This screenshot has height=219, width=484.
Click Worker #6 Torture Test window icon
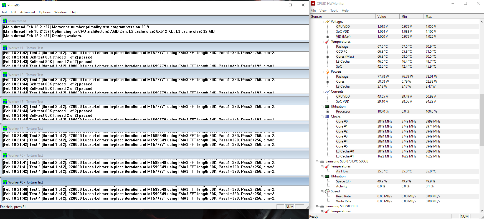coord(5,182)
